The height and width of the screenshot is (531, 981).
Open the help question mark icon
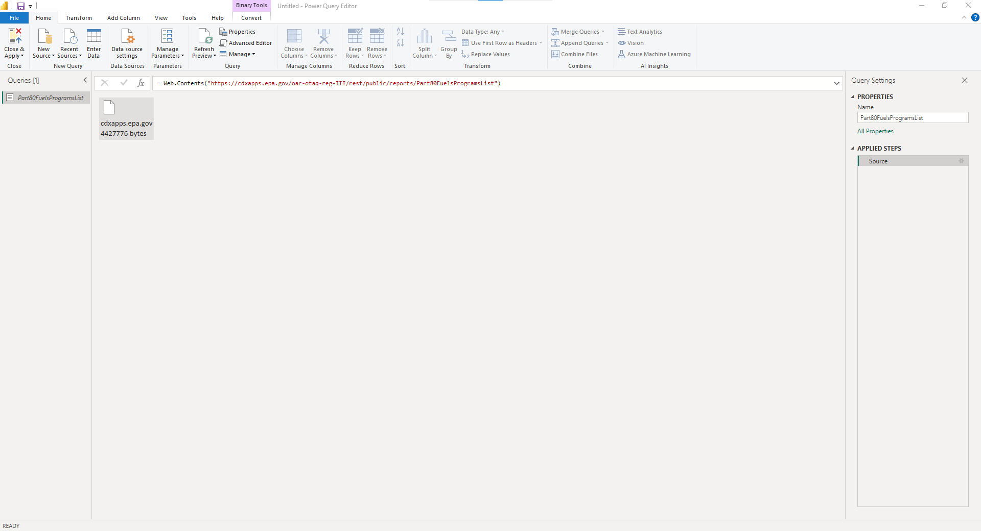pos(975,17)
